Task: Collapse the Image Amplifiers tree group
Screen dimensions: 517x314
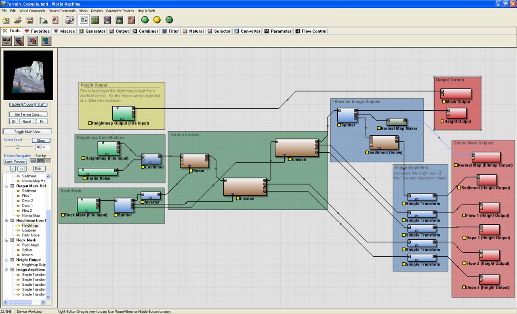Action: [7, 270]
